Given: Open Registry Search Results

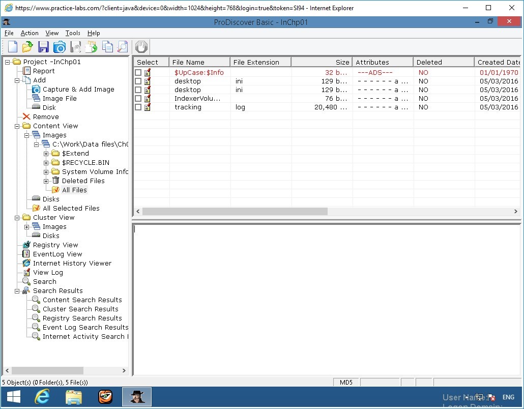Looking at the screenshot, I should (x=82, y=318).
